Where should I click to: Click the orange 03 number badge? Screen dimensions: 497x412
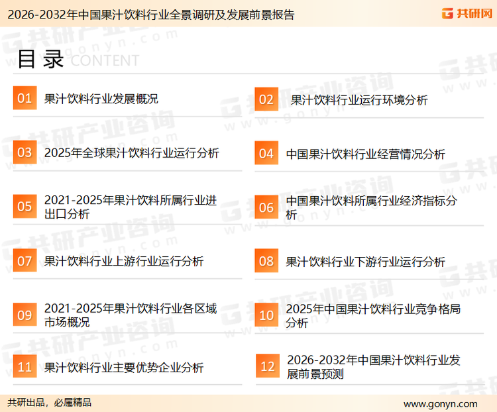pyautogui.click(x=25, y=153)
